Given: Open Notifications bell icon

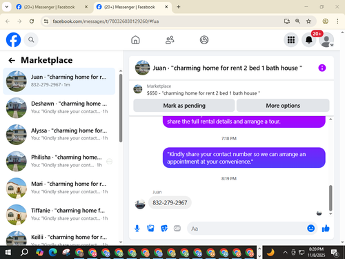Looking at the screenshot, I should pyautogui.click(x=309, y=40).
